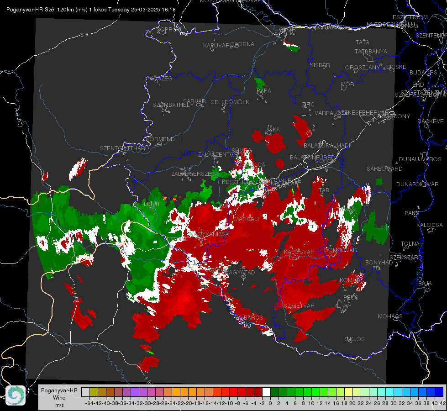Screen dimensions: 447x411
Task: Click the DUNAUJVAROS city label
Action: click(420, 159)
